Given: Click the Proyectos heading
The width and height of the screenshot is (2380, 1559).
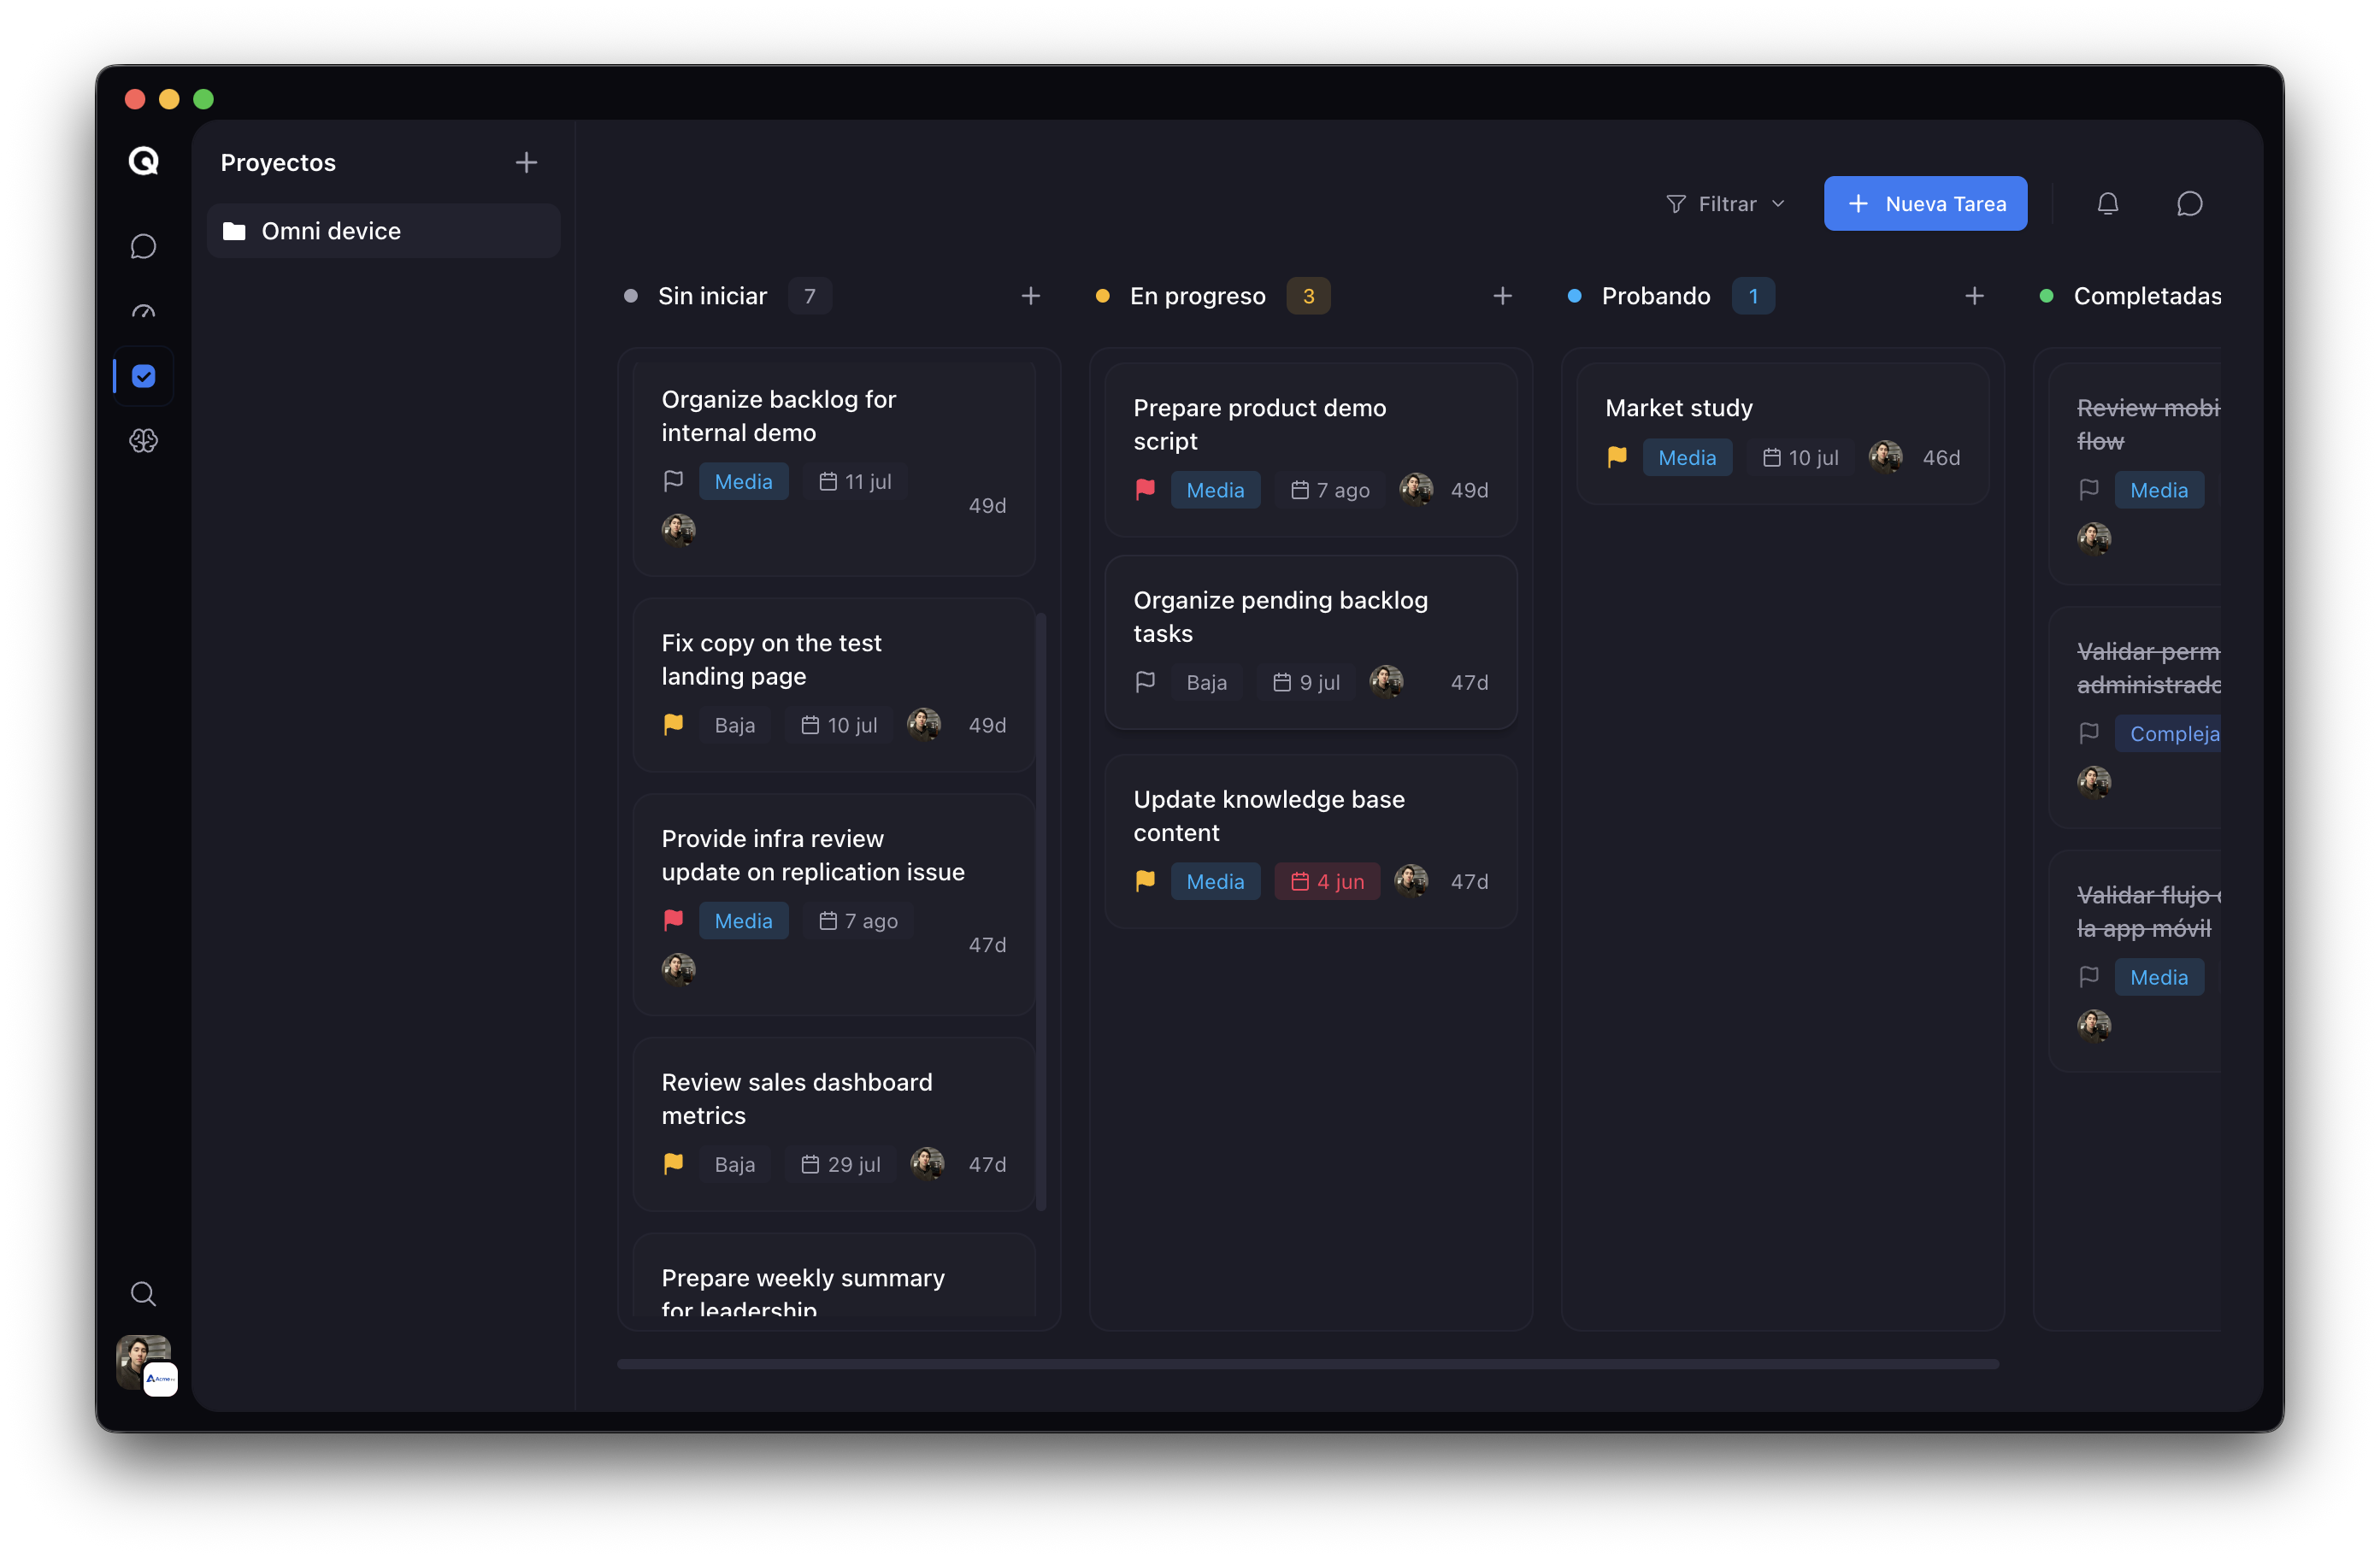Looking at the screenshot, I should pos(278,162).
